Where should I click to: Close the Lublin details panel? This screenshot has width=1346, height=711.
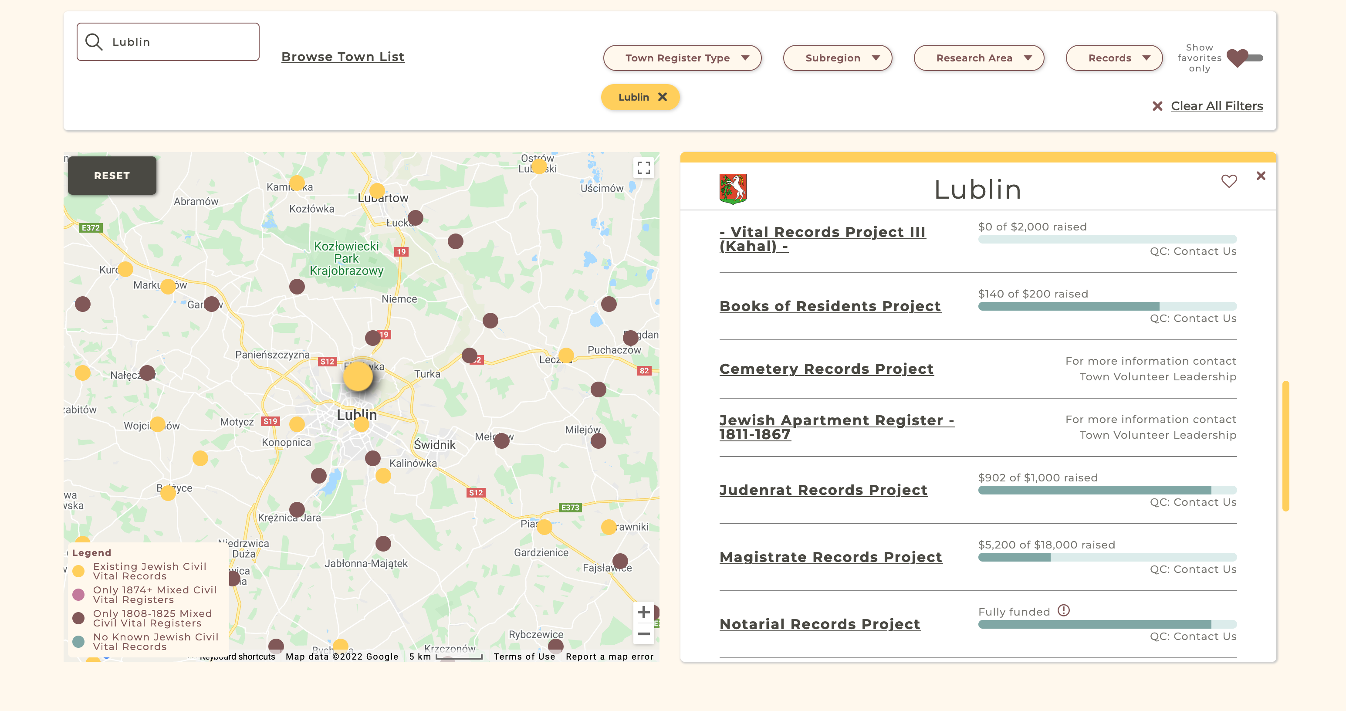pos(1261,176)
